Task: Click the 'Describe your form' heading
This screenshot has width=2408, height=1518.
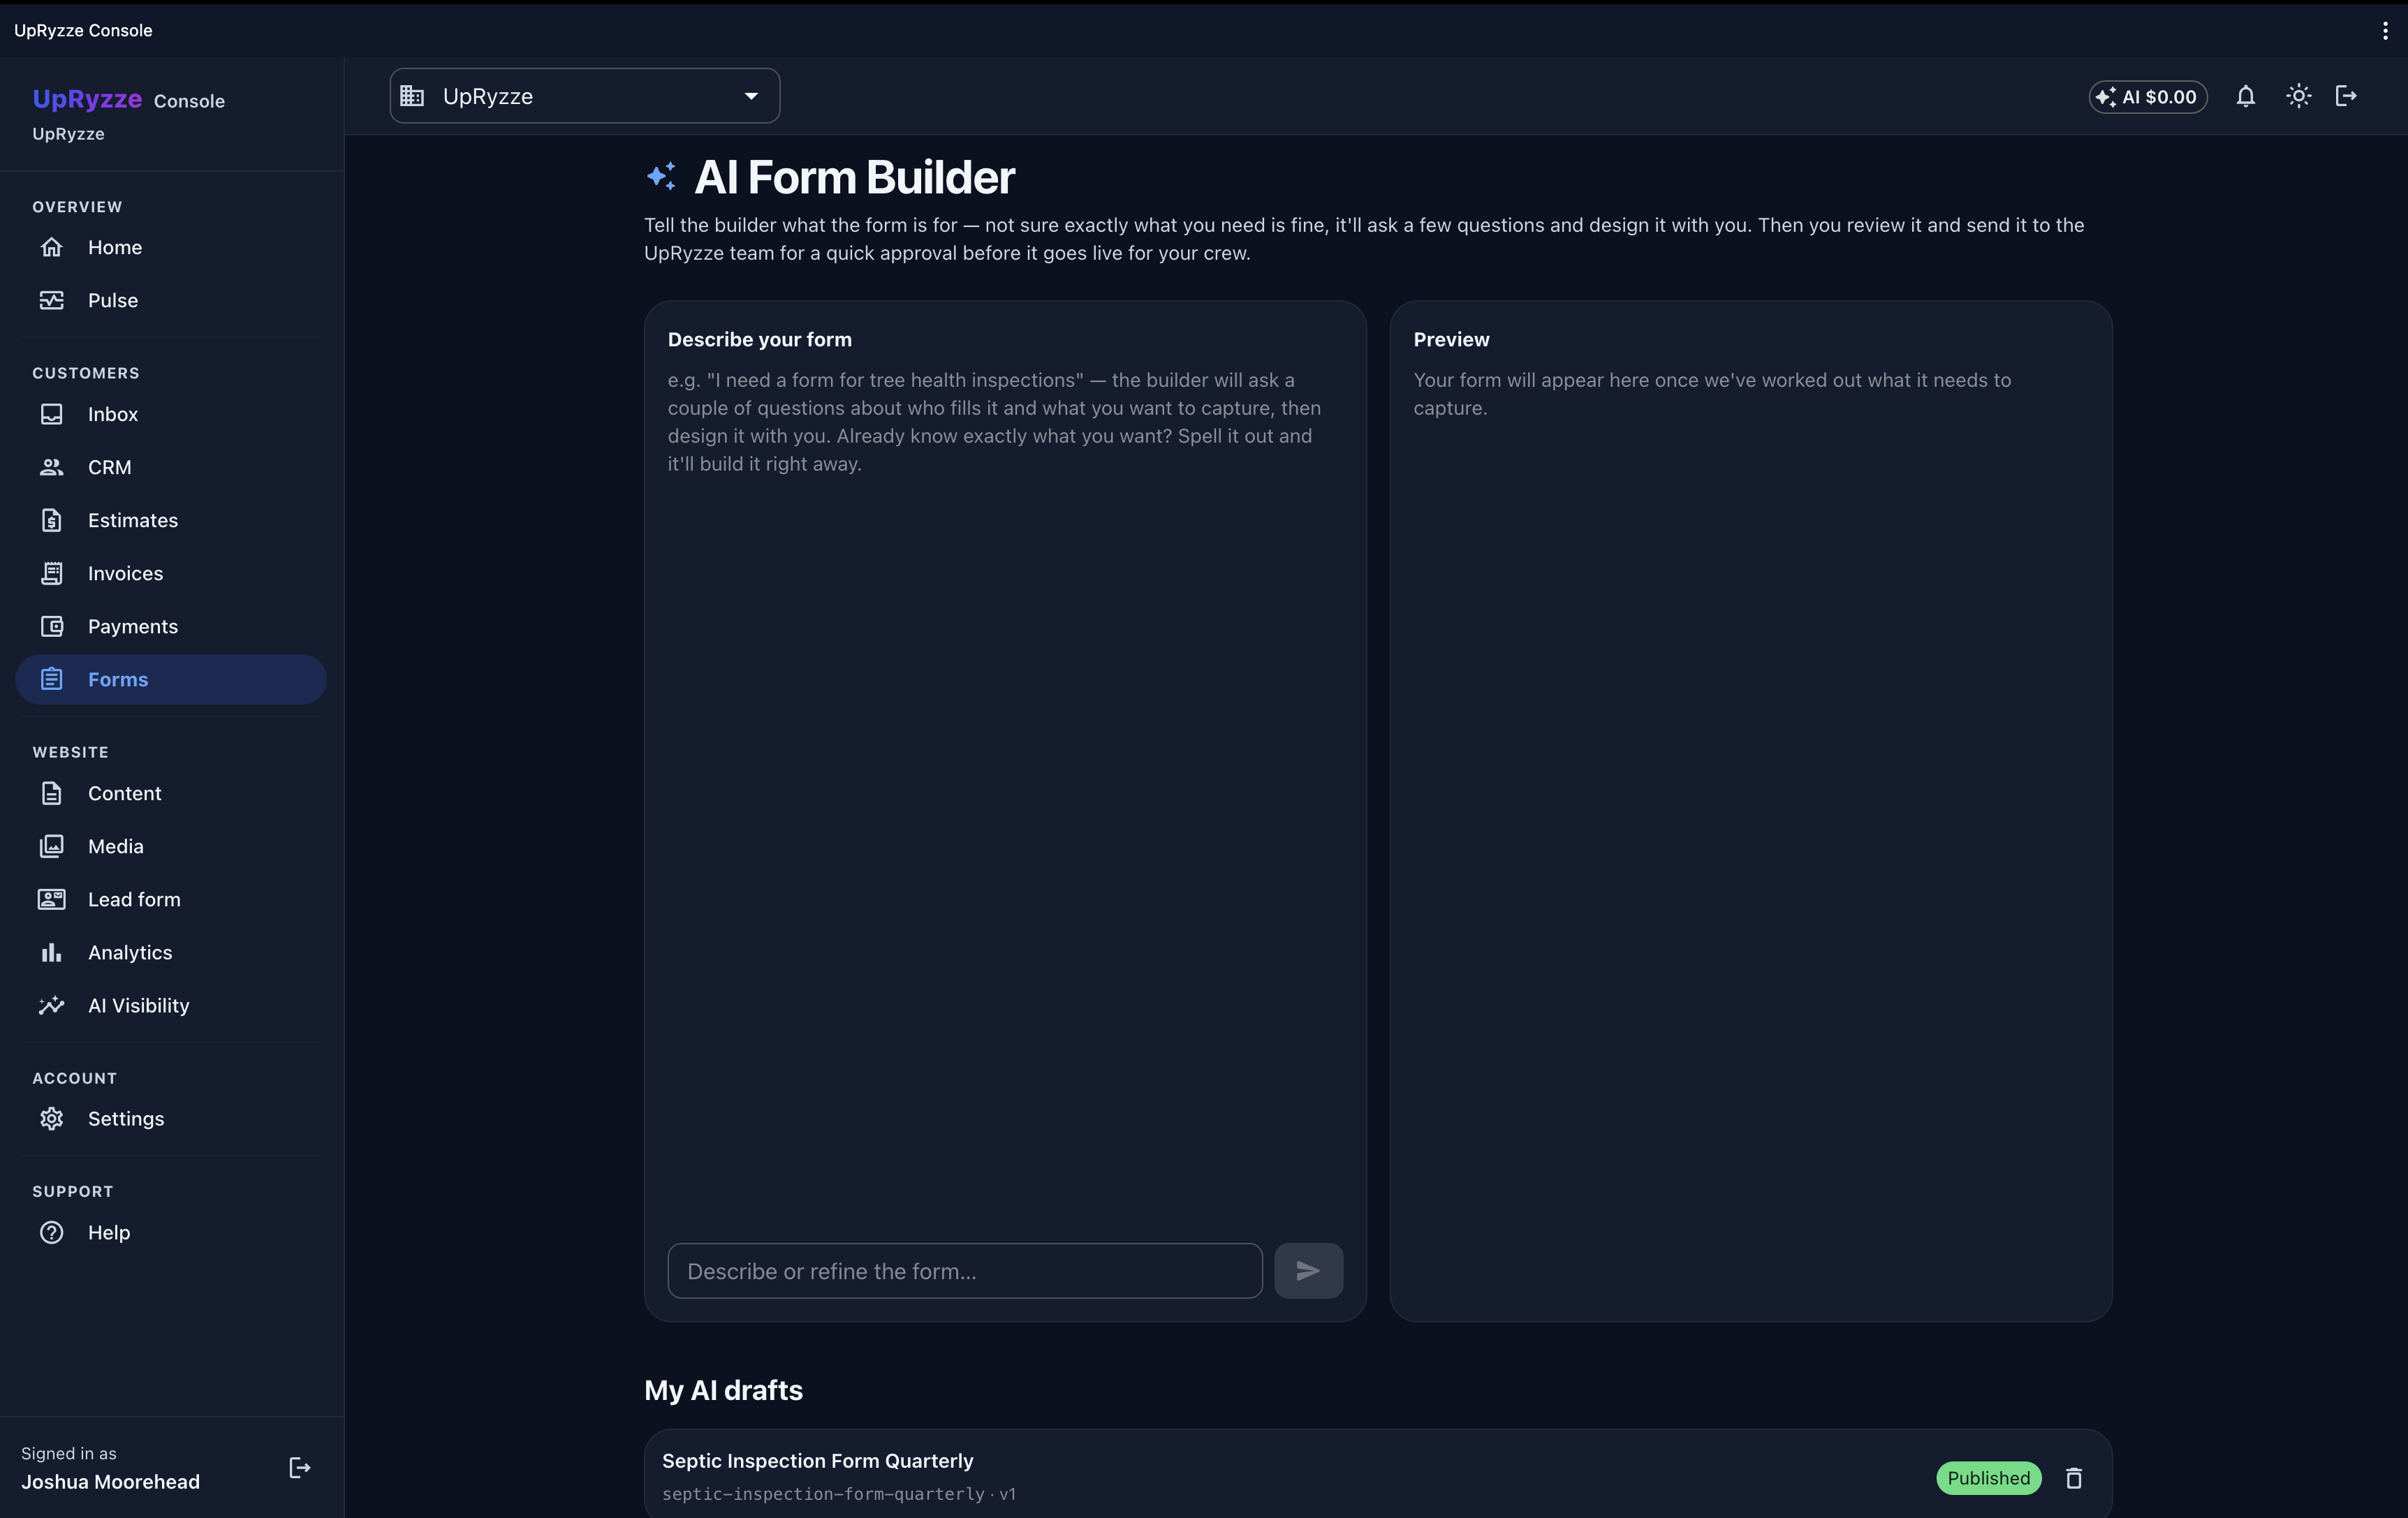Action: point(759,339)
